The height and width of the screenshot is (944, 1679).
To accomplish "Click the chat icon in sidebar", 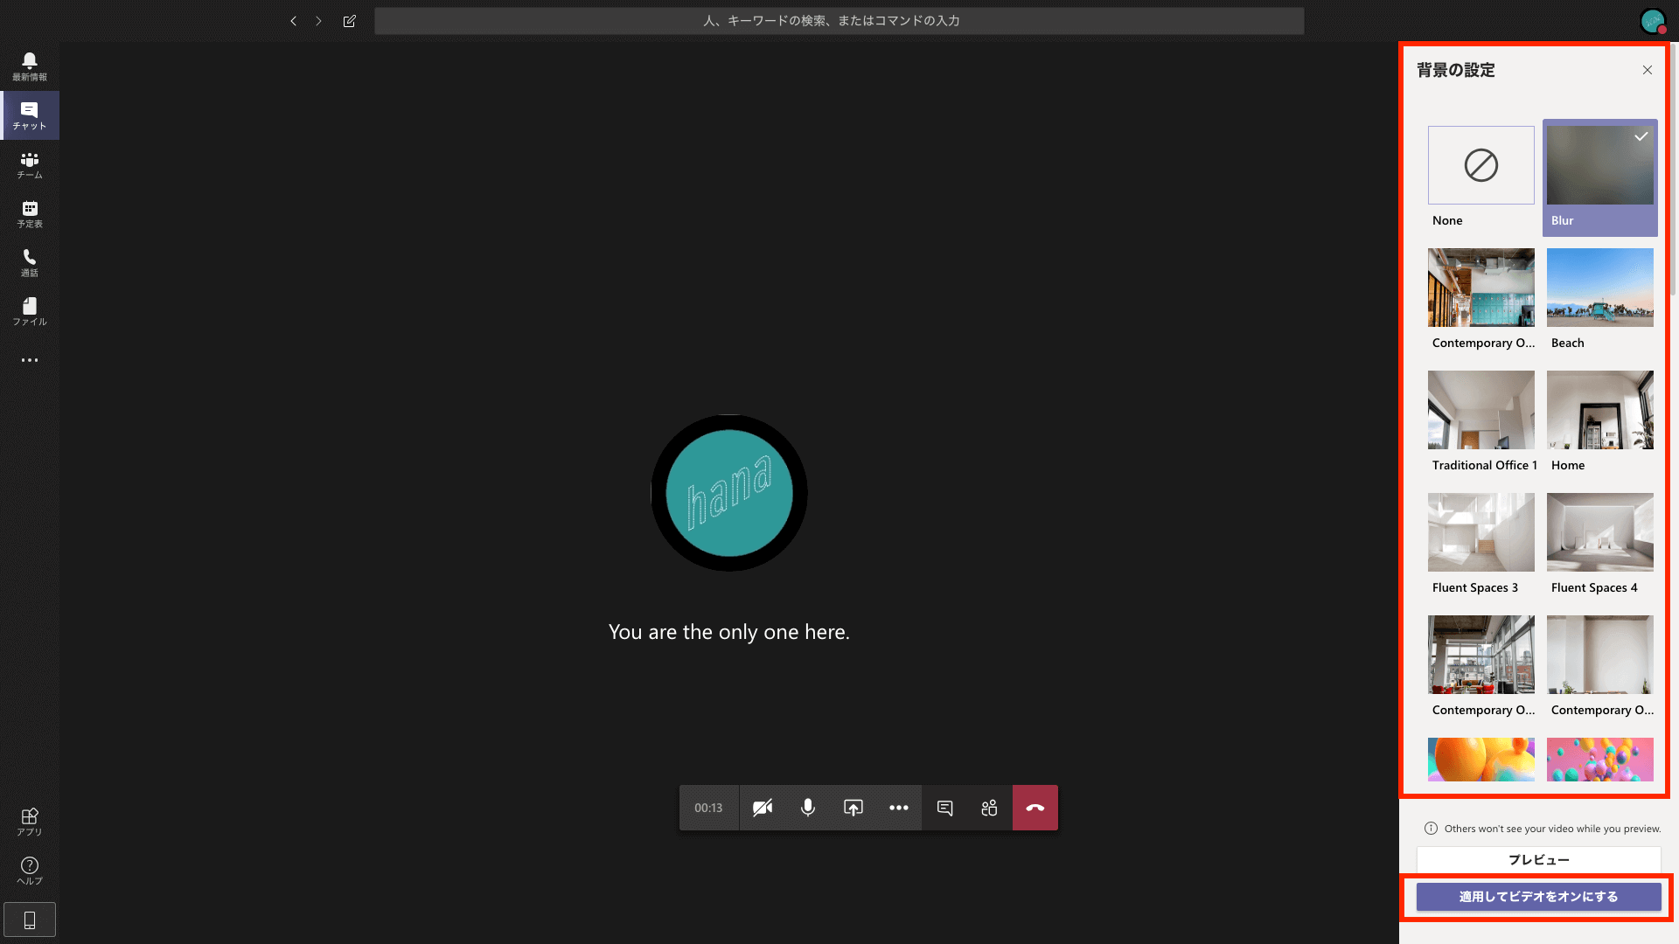I will tap(29, 115).
